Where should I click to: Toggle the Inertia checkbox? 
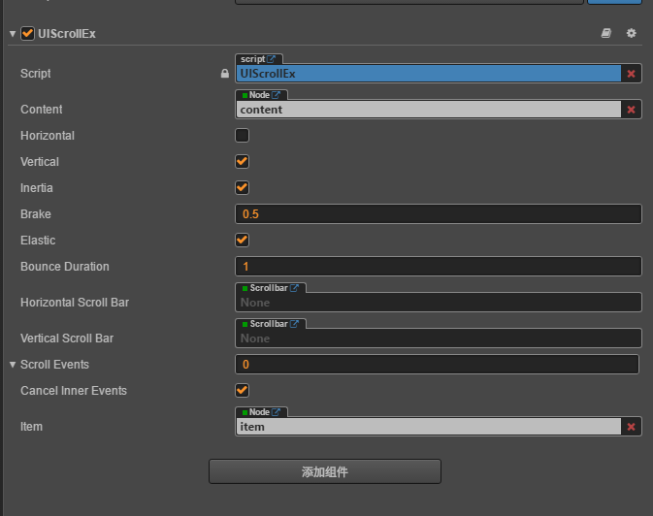point(242,188)
